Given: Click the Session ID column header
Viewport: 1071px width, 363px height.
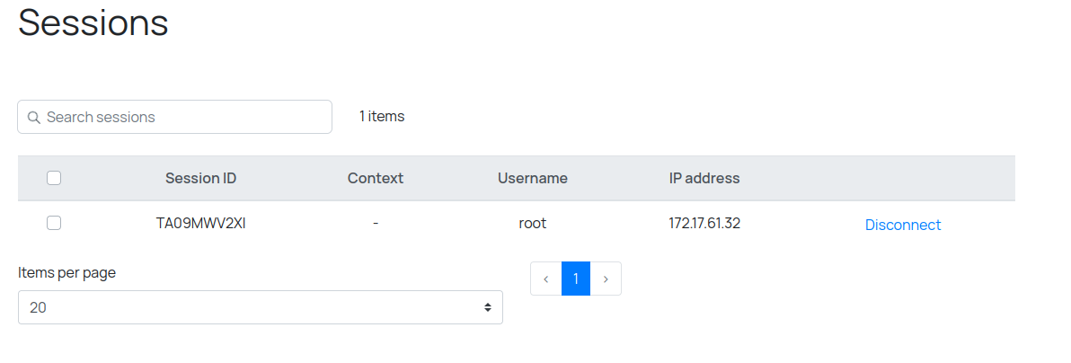Looking at the screenshot, I should pyautogui.click(x=200, y=178).
